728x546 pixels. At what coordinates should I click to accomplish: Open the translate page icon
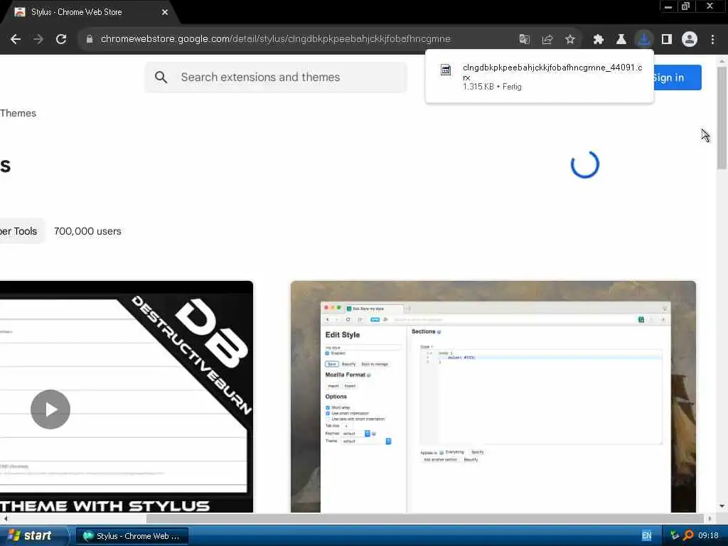tap(524, 39)
